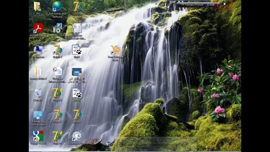
Task: Launch Acrobat Reader from the desktop
Action: (38, 28)
